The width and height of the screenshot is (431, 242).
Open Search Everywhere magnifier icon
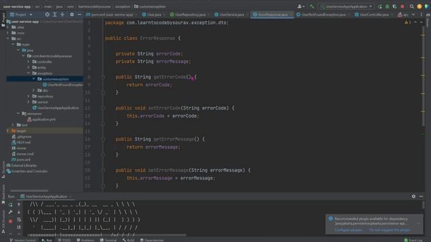pyautogui.click(x=411, y=6)
